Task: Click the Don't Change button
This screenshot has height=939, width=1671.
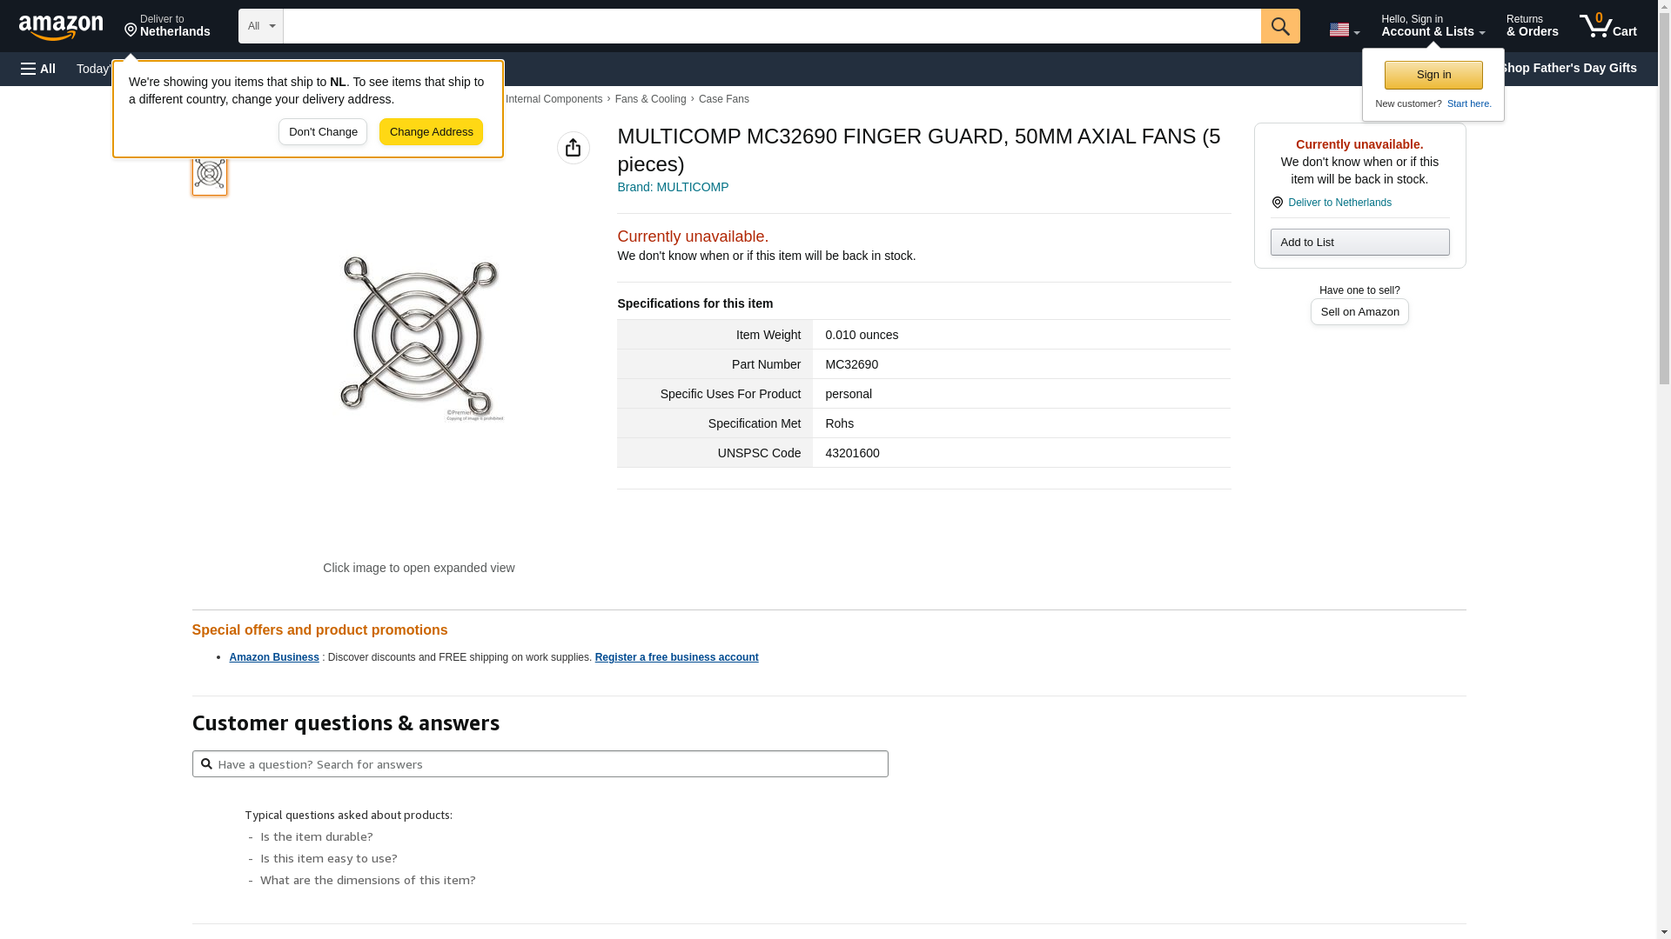Action: tap(322, 132)
